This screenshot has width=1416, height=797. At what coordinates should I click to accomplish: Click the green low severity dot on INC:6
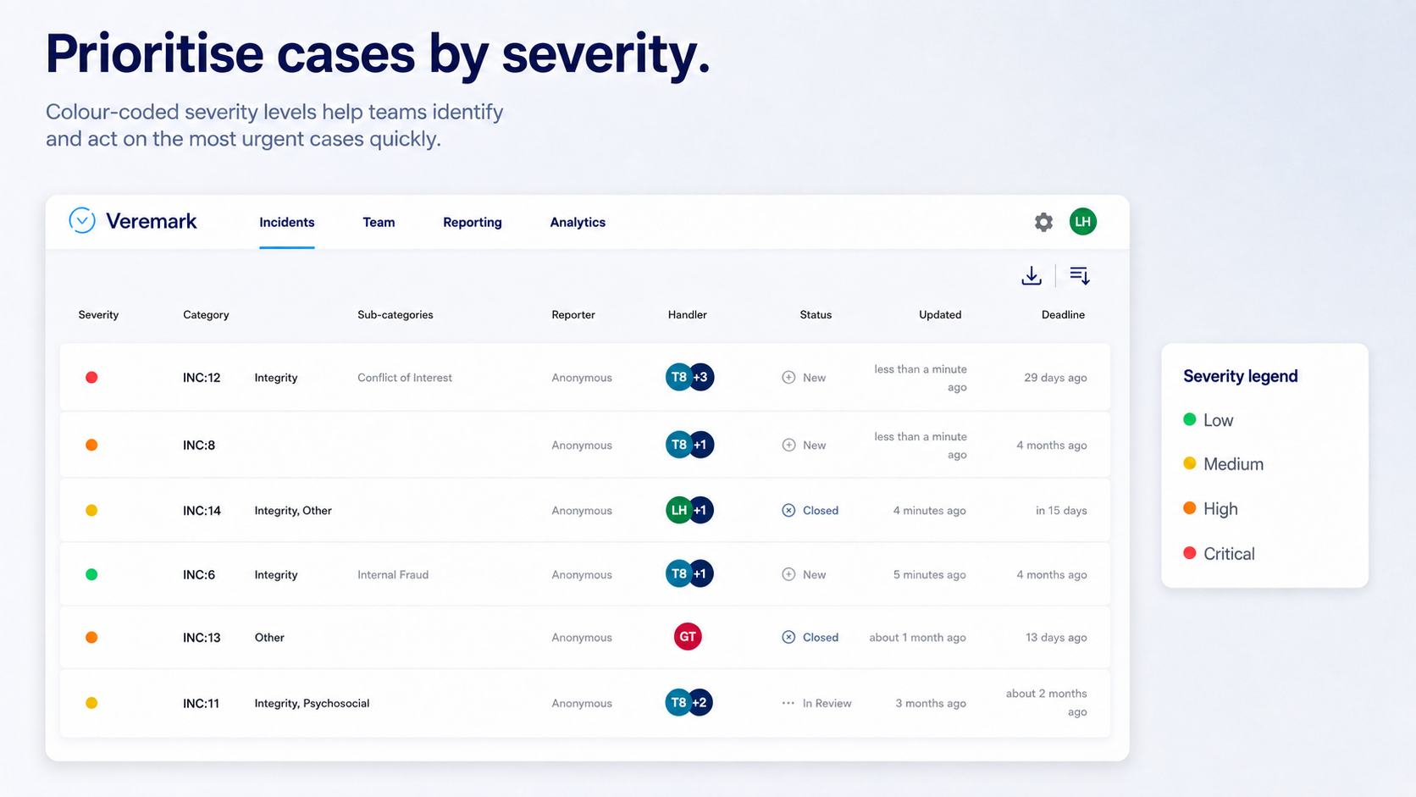point(91,574)
